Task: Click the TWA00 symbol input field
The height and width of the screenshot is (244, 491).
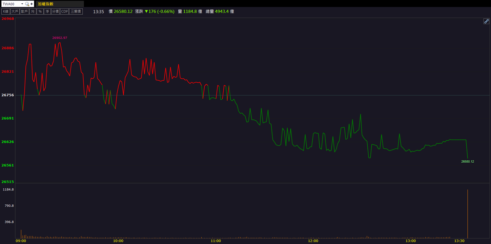Action: pos(11,4)
